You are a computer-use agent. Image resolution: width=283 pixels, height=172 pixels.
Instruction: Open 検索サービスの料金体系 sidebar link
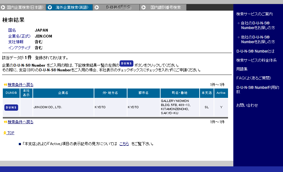(256, 60)
